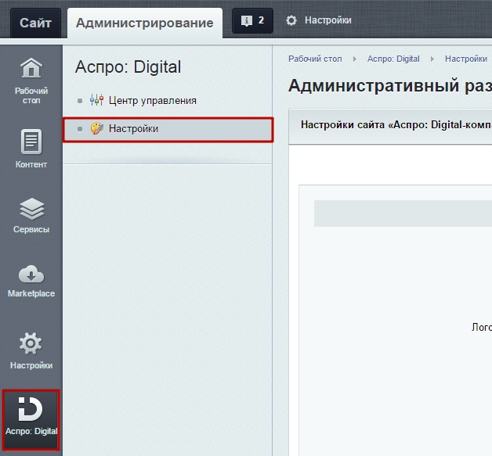Open the Администрирование tab
The image size is (492, 456).
(145, 23)
